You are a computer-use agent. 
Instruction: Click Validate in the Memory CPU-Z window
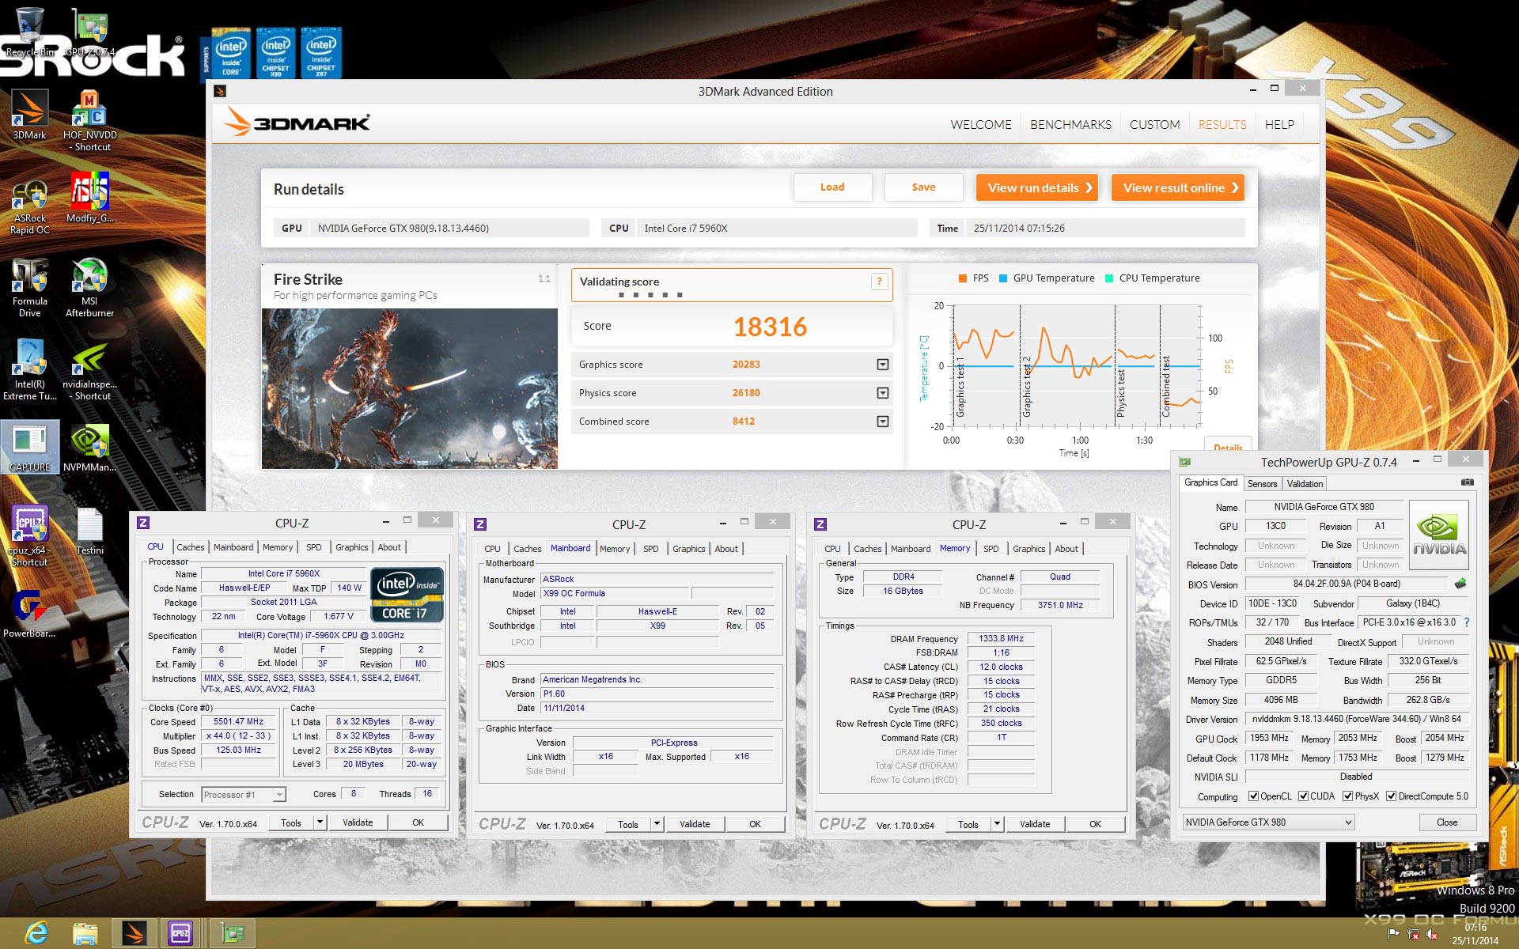click(x=1034, y=824)
